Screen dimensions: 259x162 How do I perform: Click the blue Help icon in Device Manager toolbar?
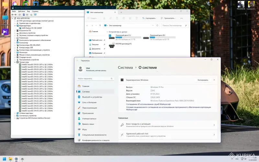coord(24,15)
